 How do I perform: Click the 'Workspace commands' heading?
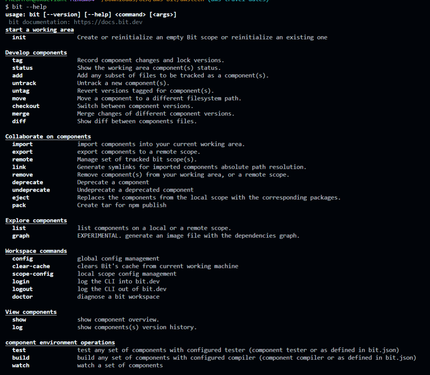(x=36, y=251)
